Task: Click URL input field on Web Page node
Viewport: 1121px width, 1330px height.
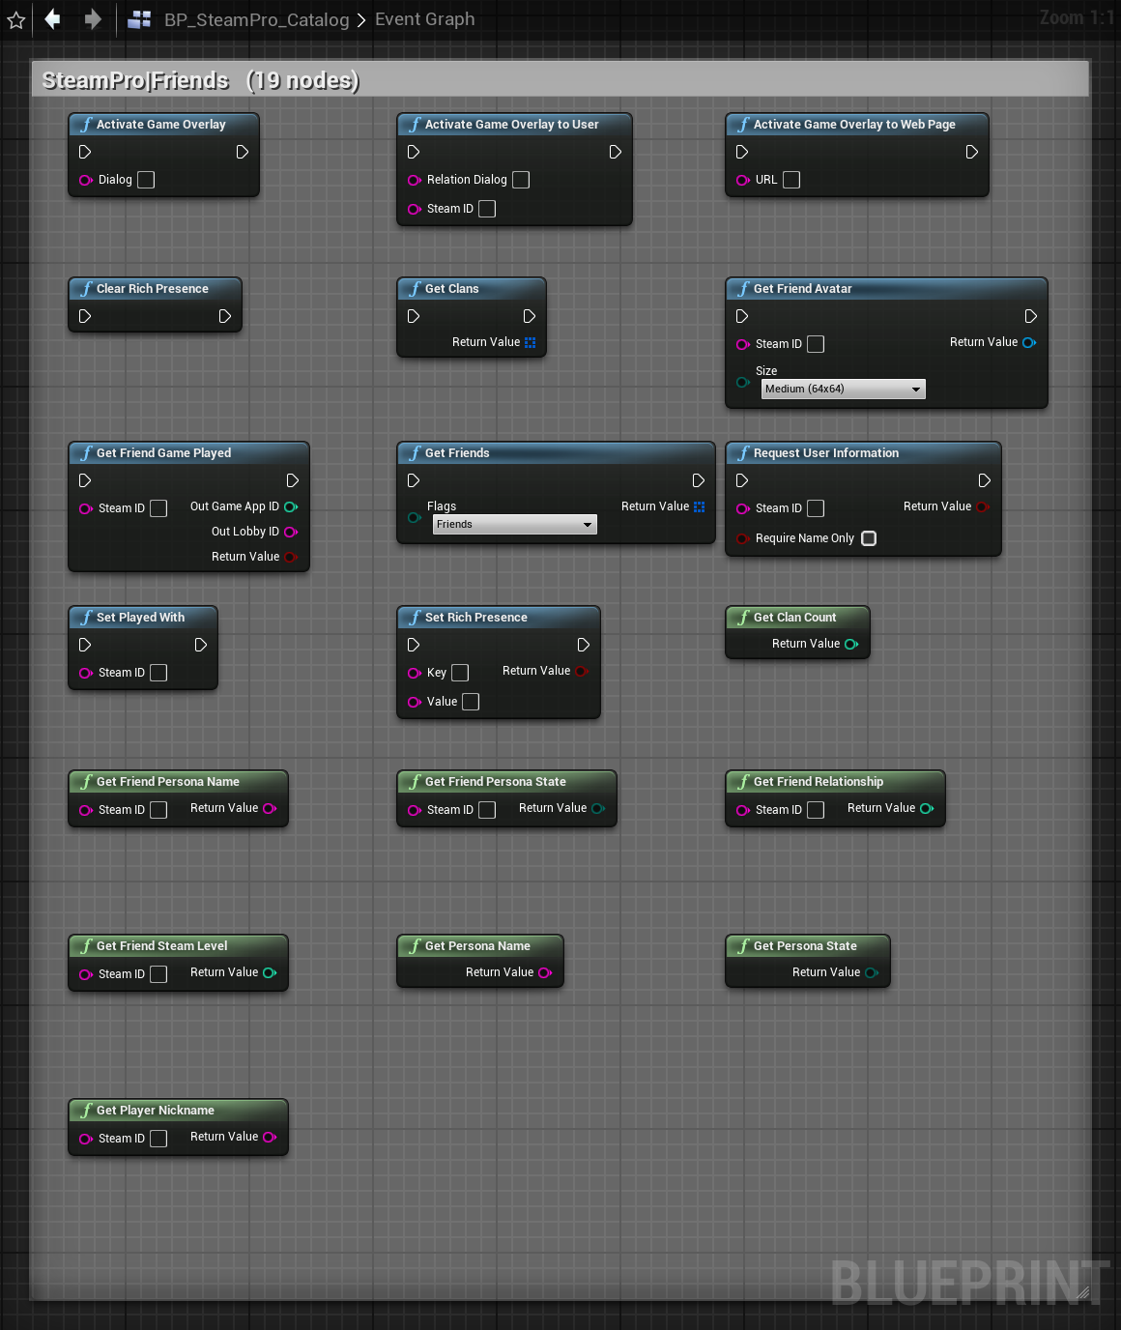Action: click(791, 180)
